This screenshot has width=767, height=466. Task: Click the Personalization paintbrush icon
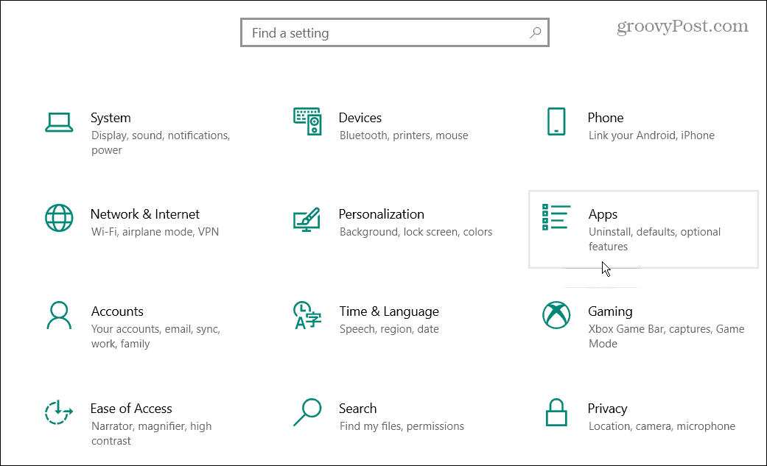[307, 219]
